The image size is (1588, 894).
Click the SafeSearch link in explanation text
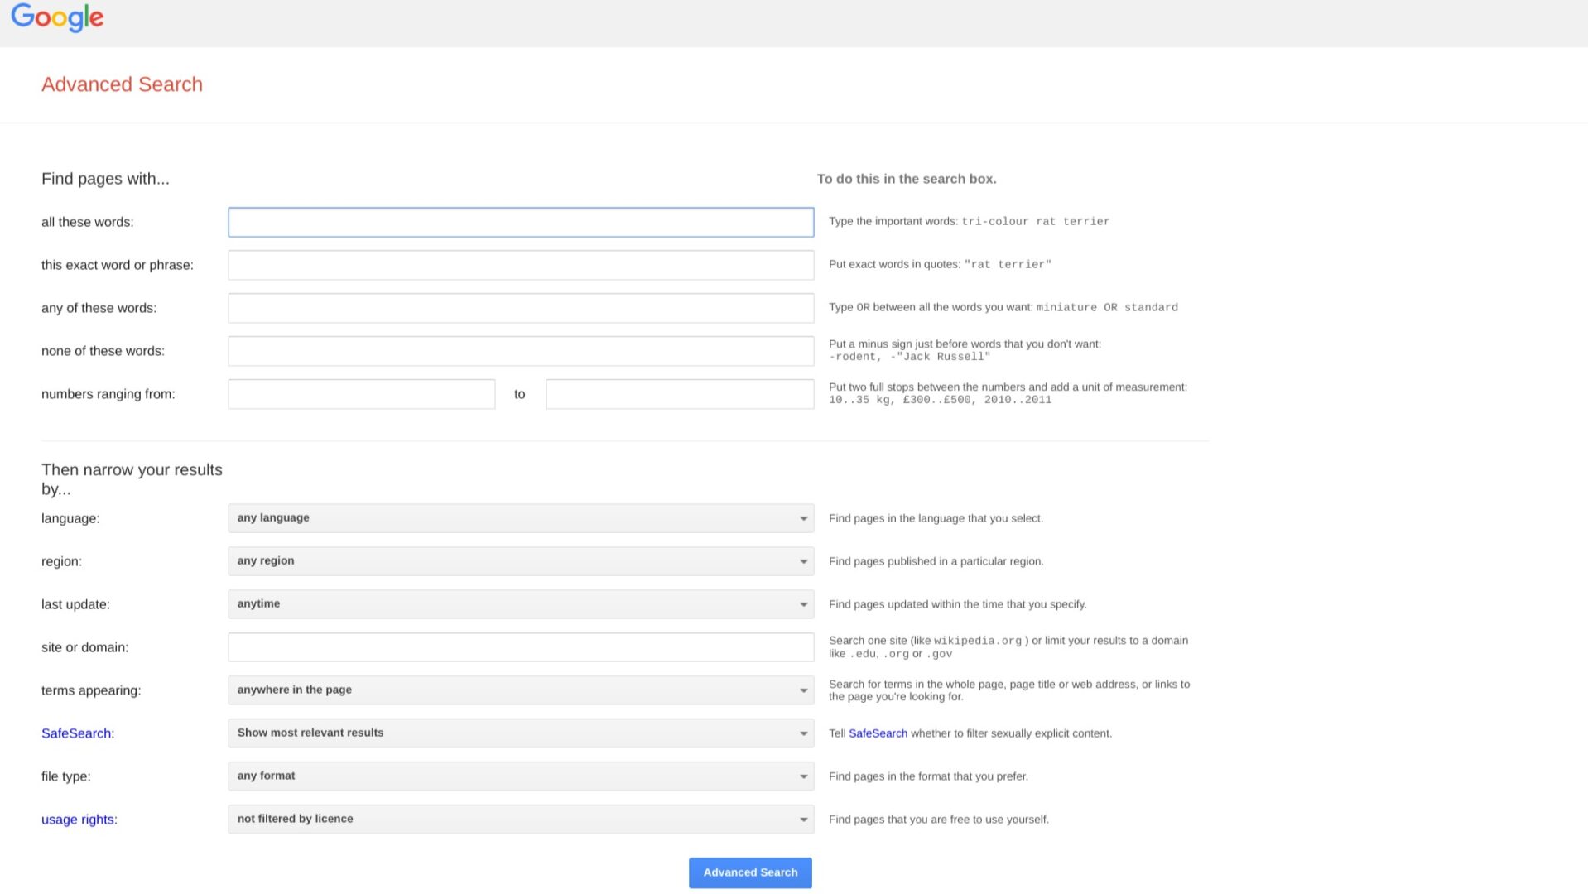(877, 733)
